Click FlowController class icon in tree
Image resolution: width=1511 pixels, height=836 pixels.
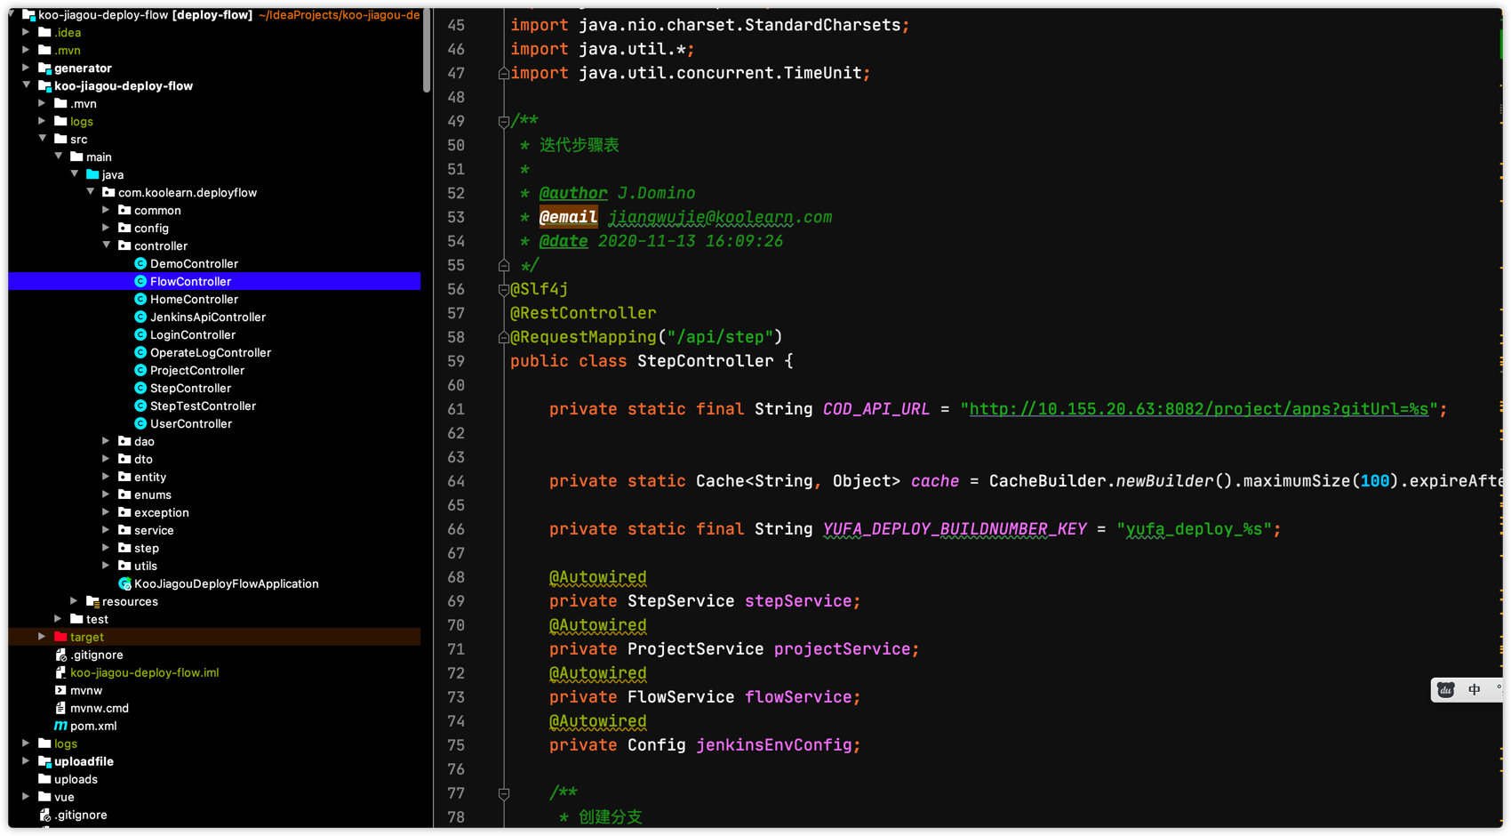(140, 281)
